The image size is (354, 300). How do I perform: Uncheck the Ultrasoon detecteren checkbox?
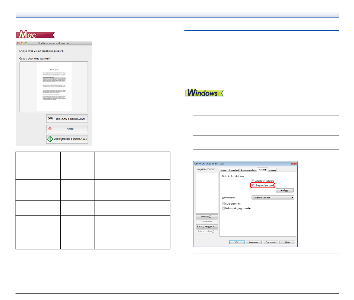point(253,185)
